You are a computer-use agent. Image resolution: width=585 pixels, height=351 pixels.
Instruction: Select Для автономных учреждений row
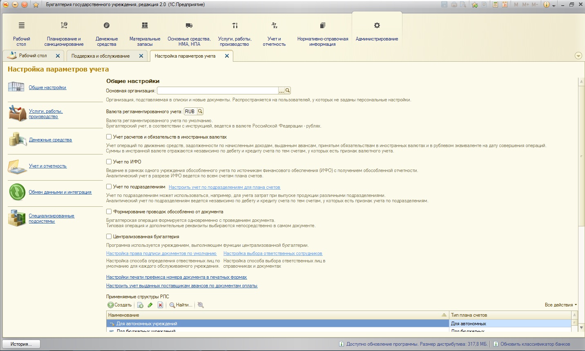point(277,324)
